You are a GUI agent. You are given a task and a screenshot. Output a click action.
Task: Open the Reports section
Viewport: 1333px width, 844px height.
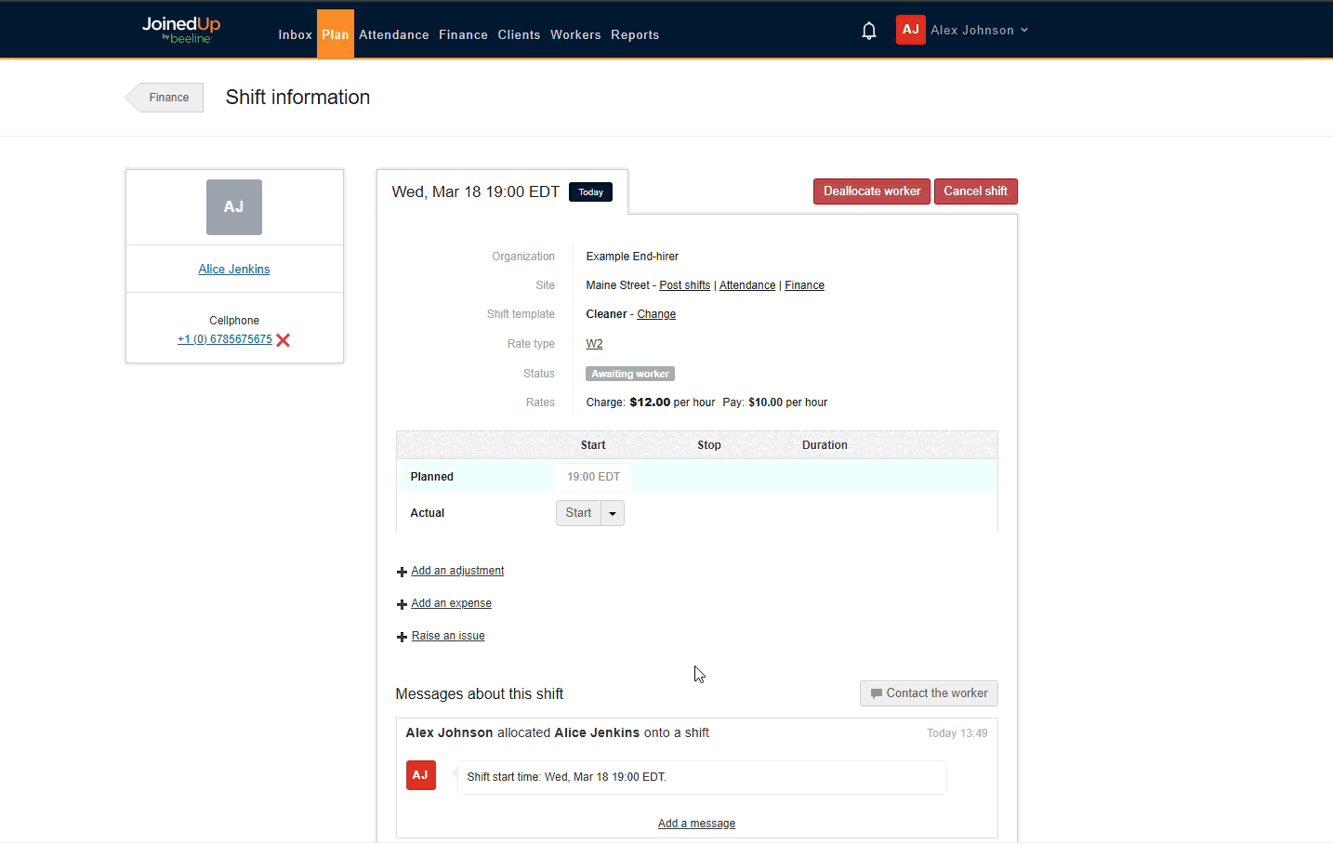[635, 34]
